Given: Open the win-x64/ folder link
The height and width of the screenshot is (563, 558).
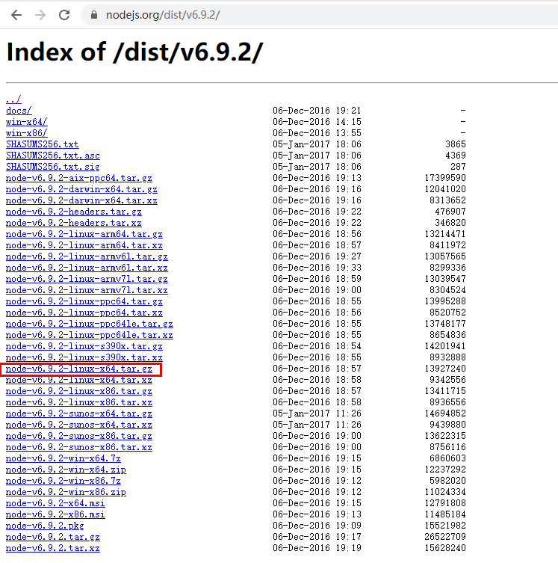Looking at the screenshot, I should [x=27, y=122].
